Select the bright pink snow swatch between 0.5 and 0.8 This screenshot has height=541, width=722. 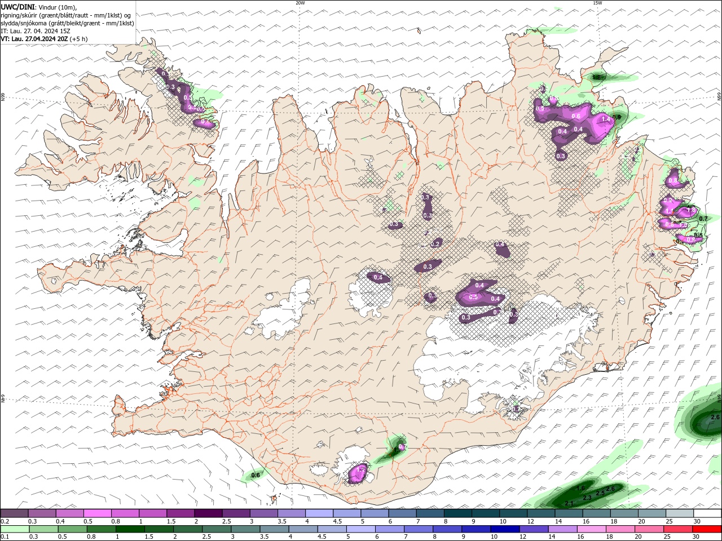click(97, 513)
